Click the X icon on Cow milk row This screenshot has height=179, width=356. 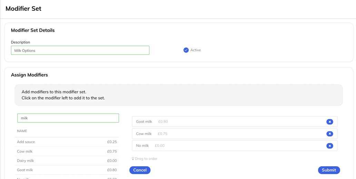[x=329, y=134]
